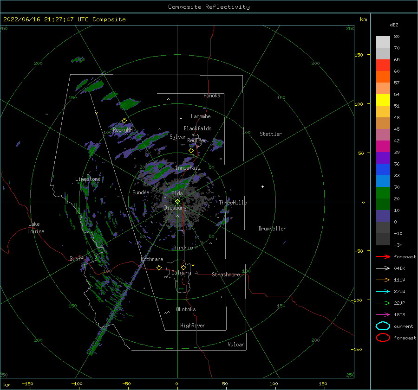Click the green 22JP arrow in legend
This screenshot has height=390, width=418.
point(383,303)
